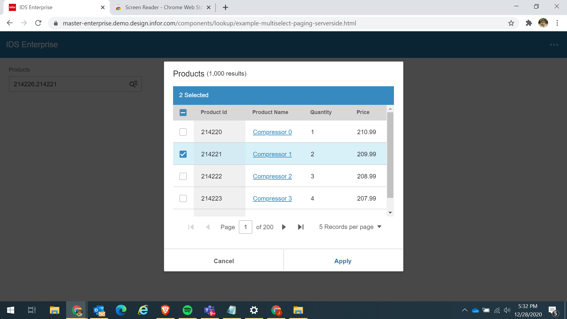Check the row for product 214220
This screenshot has height=319, width=567.
pos(183,132)
